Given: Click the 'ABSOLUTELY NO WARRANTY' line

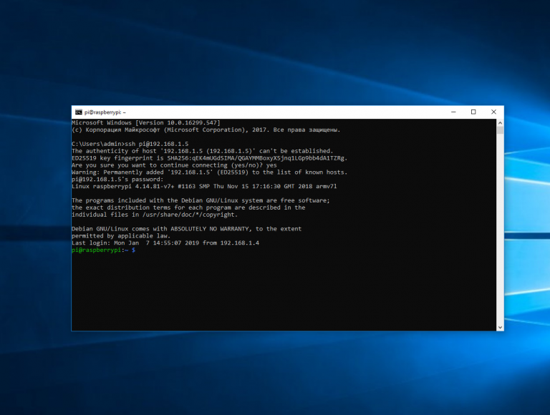Looking at the screenshot, I should click(x=186, y=228).
